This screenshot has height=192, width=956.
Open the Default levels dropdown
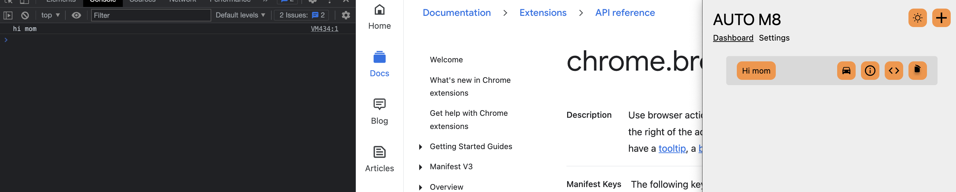240,15
